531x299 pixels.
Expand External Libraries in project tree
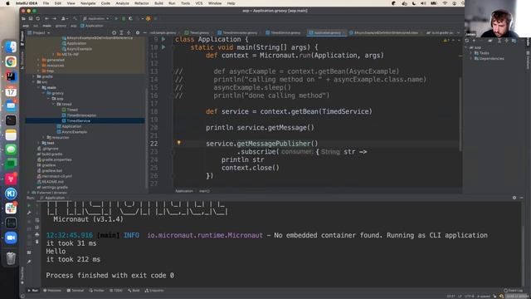point(28,193)
